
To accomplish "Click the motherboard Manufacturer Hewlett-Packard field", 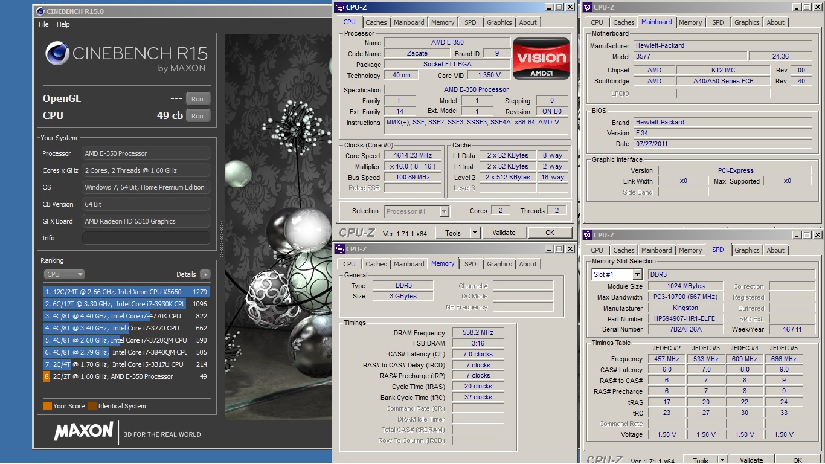I will coord(722,45).
